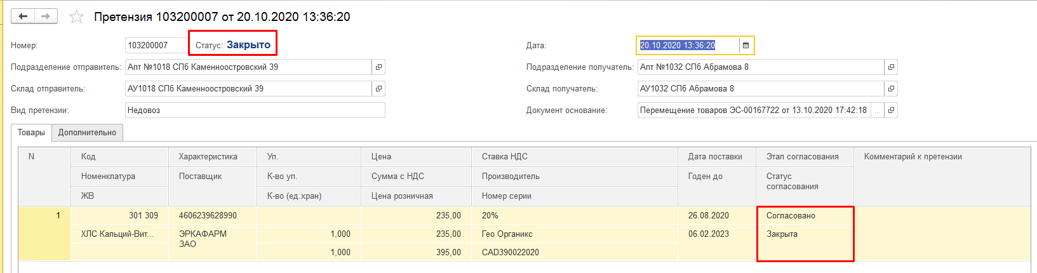Switch to the Дополнительно tab
Image resolution: width=1037 pixels, height=273 pixels.
87,133
